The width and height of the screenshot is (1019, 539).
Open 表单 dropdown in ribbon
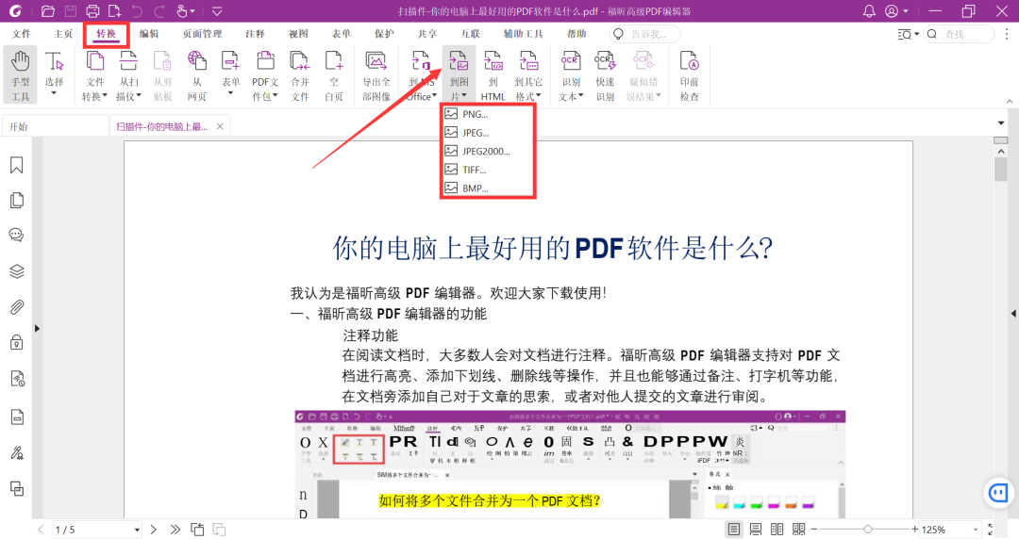tap(230, 75)
